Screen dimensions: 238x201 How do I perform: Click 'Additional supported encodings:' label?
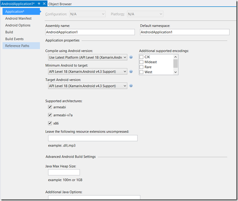point(164,51)
